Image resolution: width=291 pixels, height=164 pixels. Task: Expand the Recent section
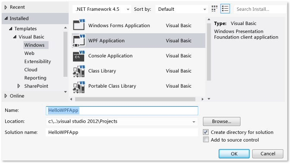coord(6,7)
